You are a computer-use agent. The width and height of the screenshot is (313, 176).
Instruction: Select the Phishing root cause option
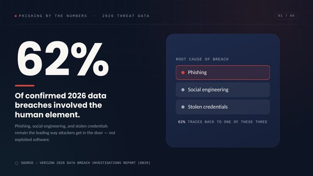click(223, 72)
